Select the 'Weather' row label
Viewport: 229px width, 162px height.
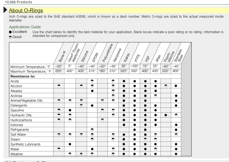point(17,154)
